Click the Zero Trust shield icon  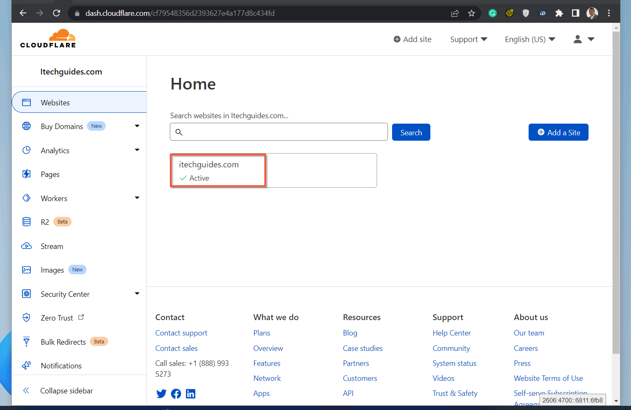tap(26, 318)
